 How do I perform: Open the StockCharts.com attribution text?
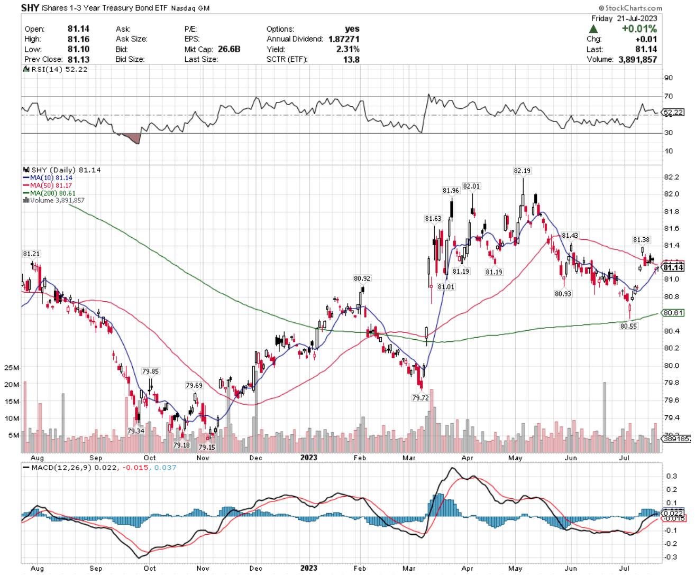pyautogui.click(x=630, y=8)
